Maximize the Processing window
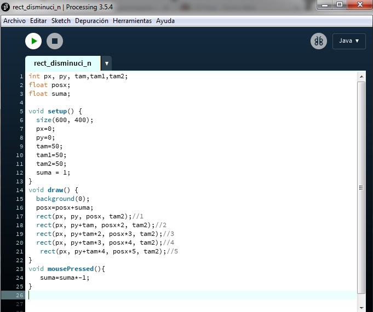Screen dimensions: 373x312 coord(340,6)
